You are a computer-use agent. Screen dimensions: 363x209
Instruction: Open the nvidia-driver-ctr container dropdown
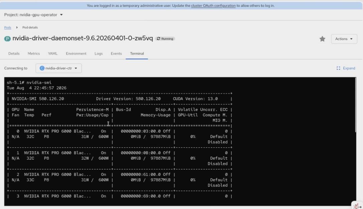58,68
